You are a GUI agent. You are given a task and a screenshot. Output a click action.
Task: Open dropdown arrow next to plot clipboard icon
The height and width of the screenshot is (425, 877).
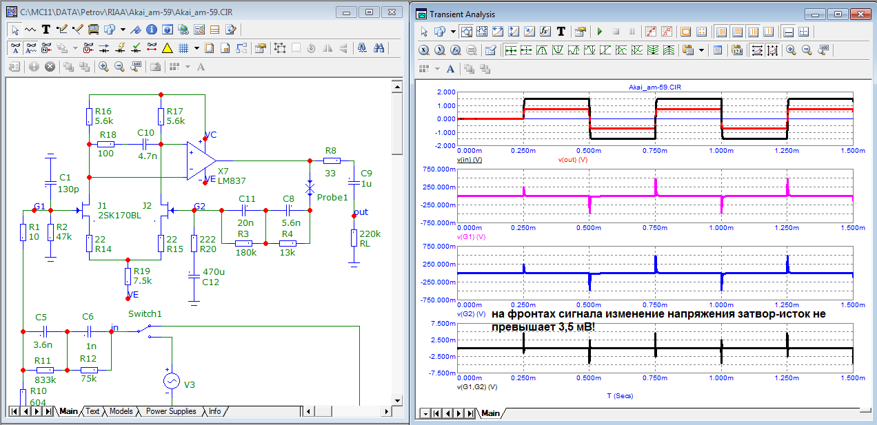pyautogui.click(x=702, y=50)
